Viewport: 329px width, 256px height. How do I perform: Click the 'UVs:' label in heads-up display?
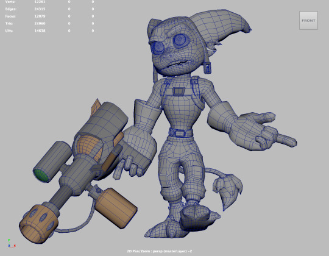click(x=9, y=30)
